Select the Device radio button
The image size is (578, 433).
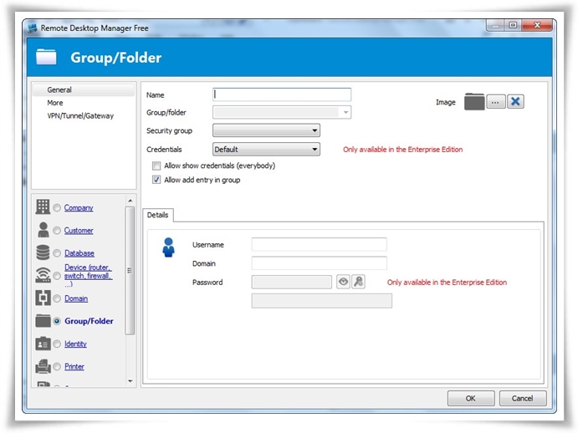click(x=57, y=276)
